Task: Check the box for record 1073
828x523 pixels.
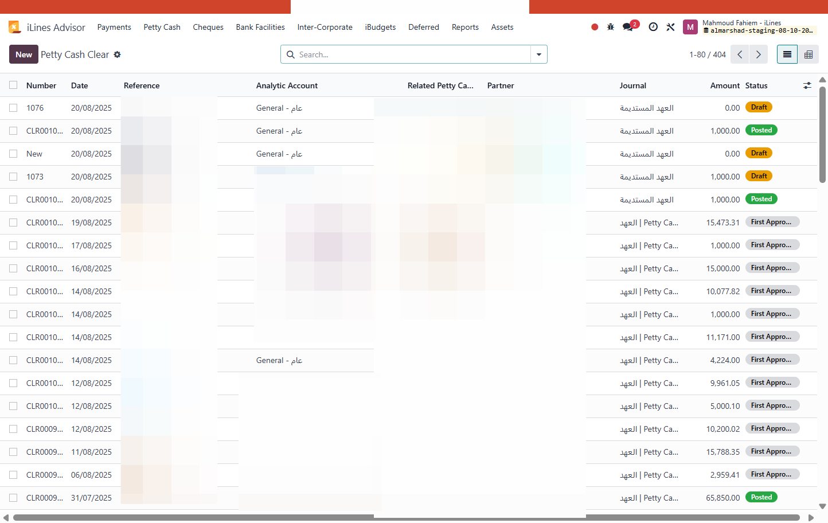Action: (x=13, y=177)
